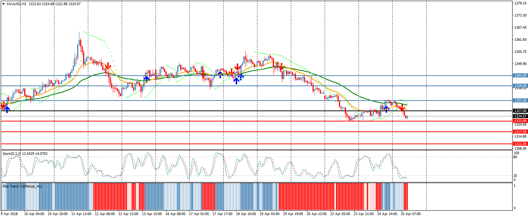This screenshot has width=528, height=218.
Task: Click the blue arrow near 17 Apr 17:00
Action: click(x=220, y=75)
